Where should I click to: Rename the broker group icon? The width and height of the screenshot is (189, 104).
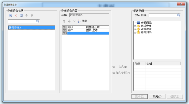click(21, 15)
